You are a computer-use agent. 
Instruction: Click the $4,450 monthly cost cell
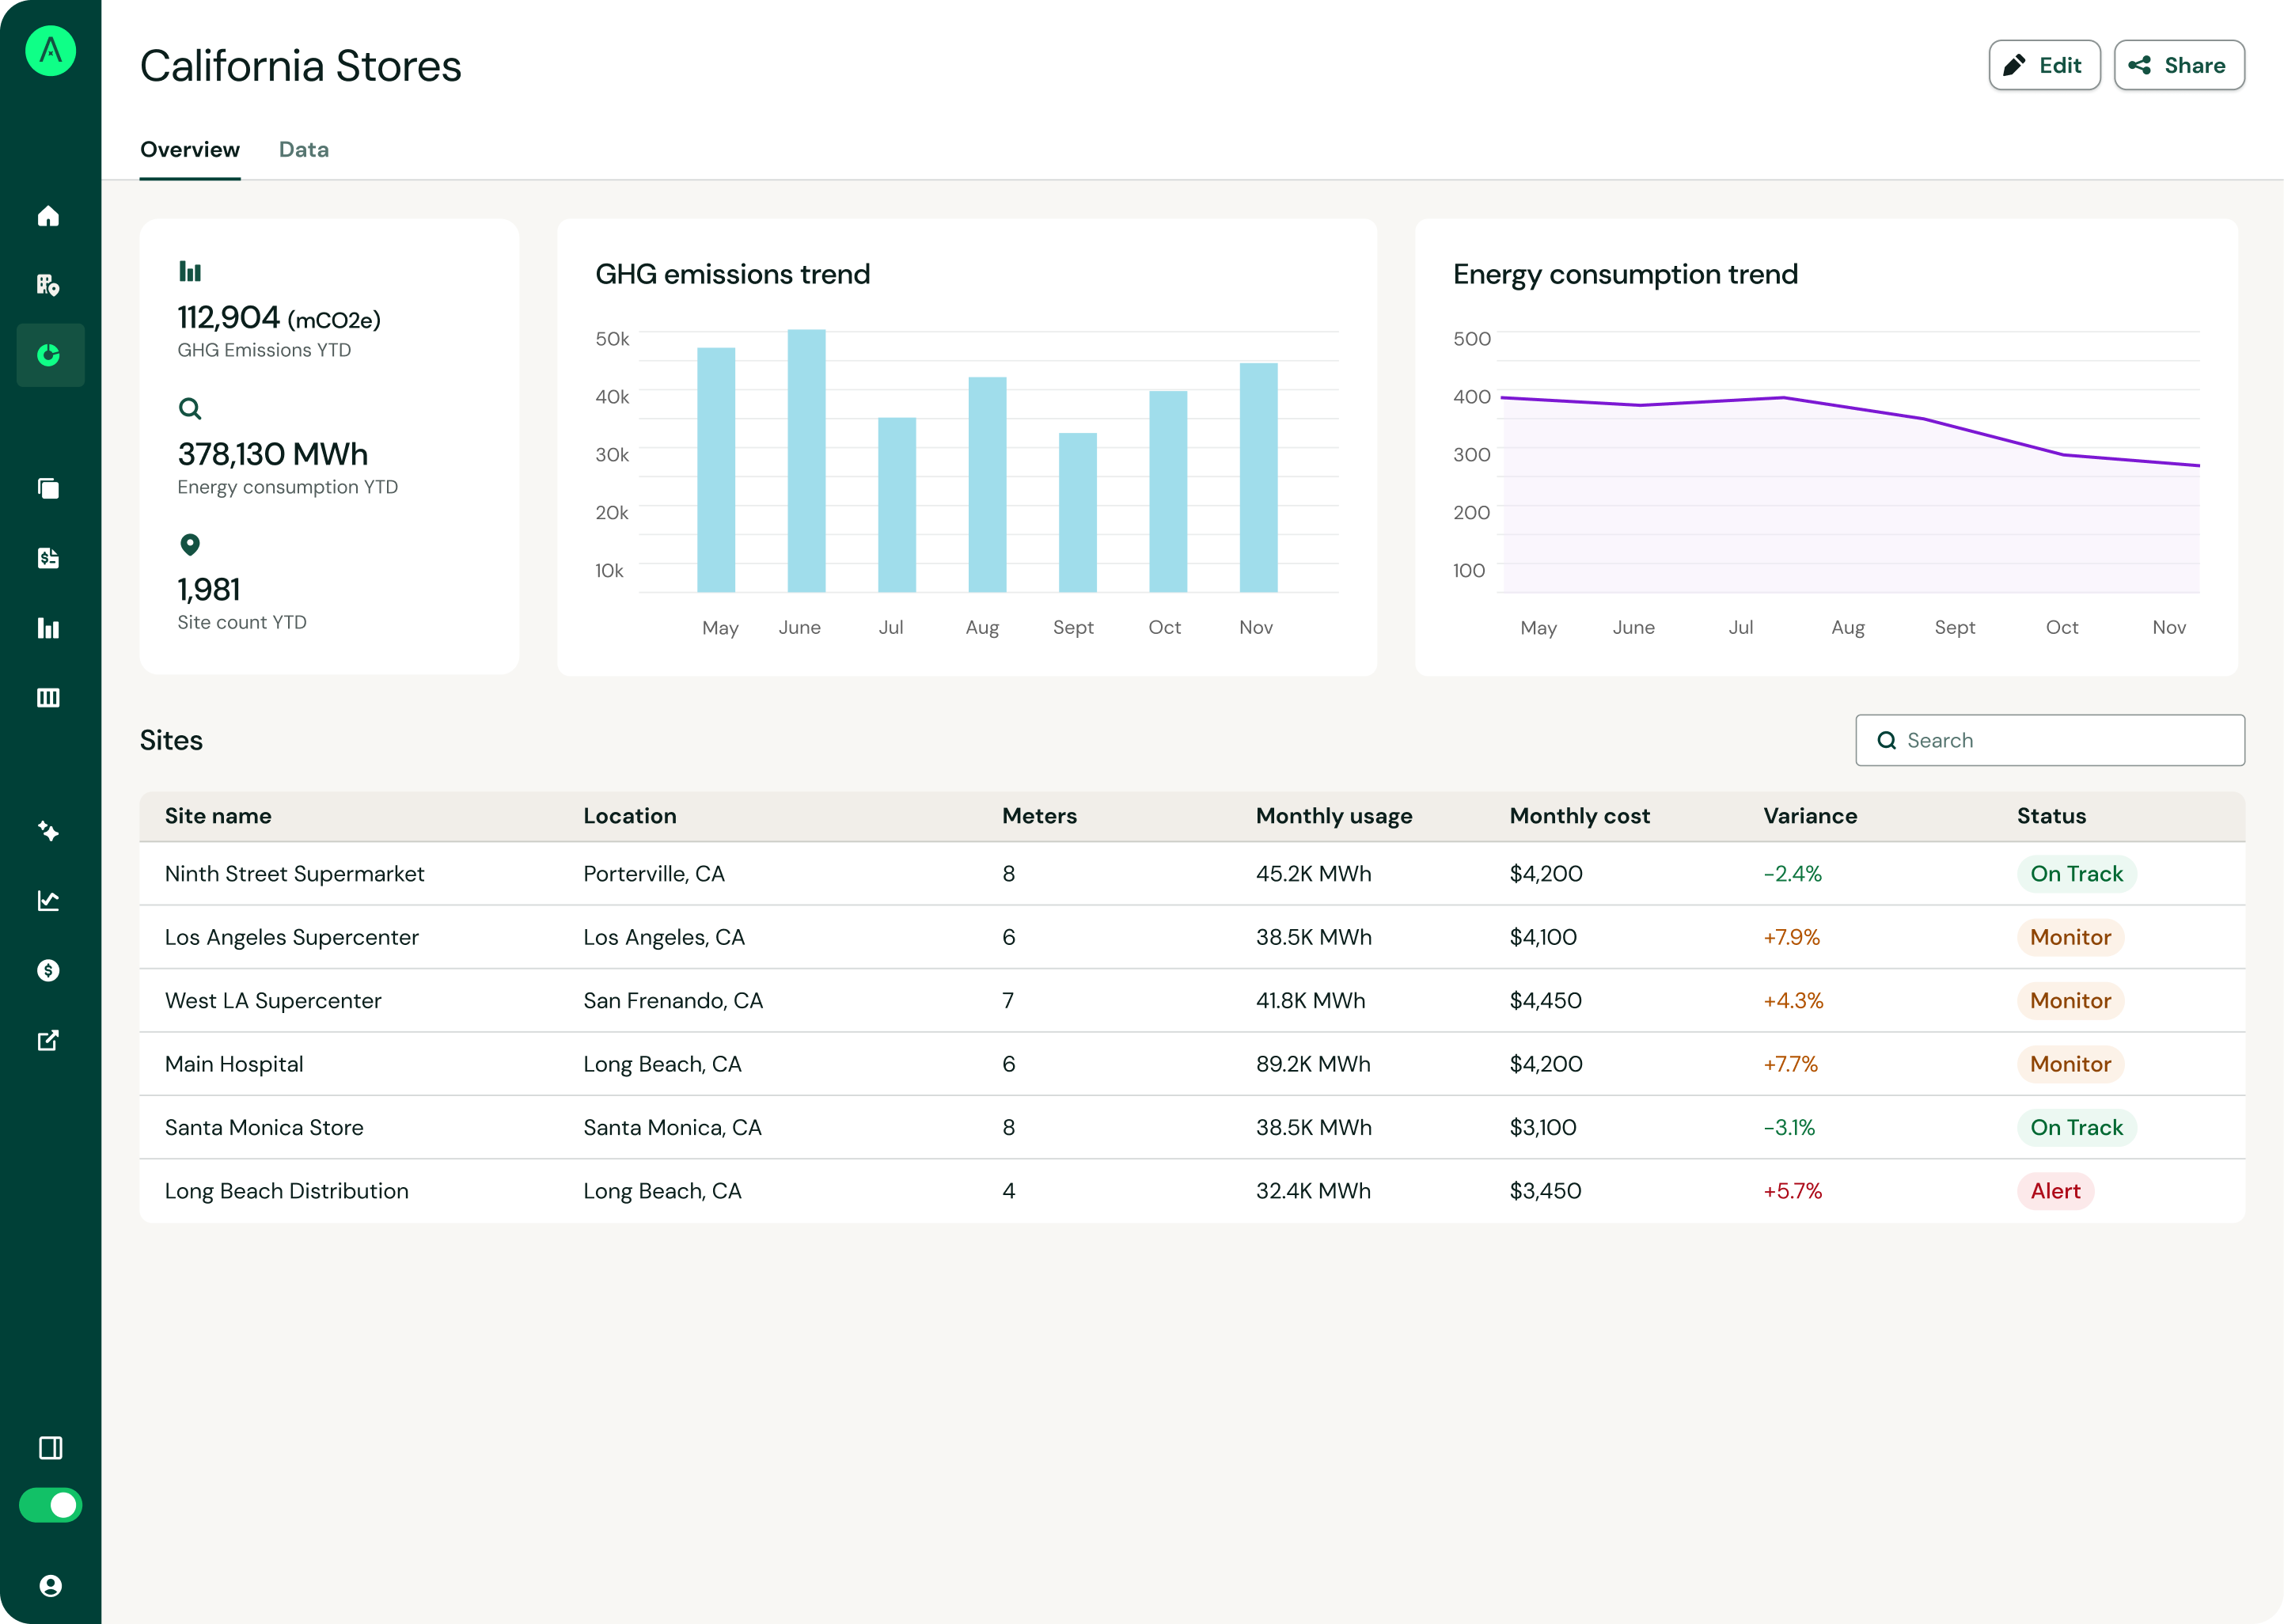[x=1546, y=1001]
